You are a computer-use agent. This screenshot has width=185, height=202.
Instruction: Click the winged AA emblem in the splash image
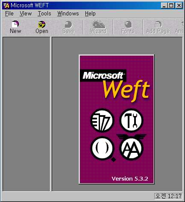pos(131,147)
